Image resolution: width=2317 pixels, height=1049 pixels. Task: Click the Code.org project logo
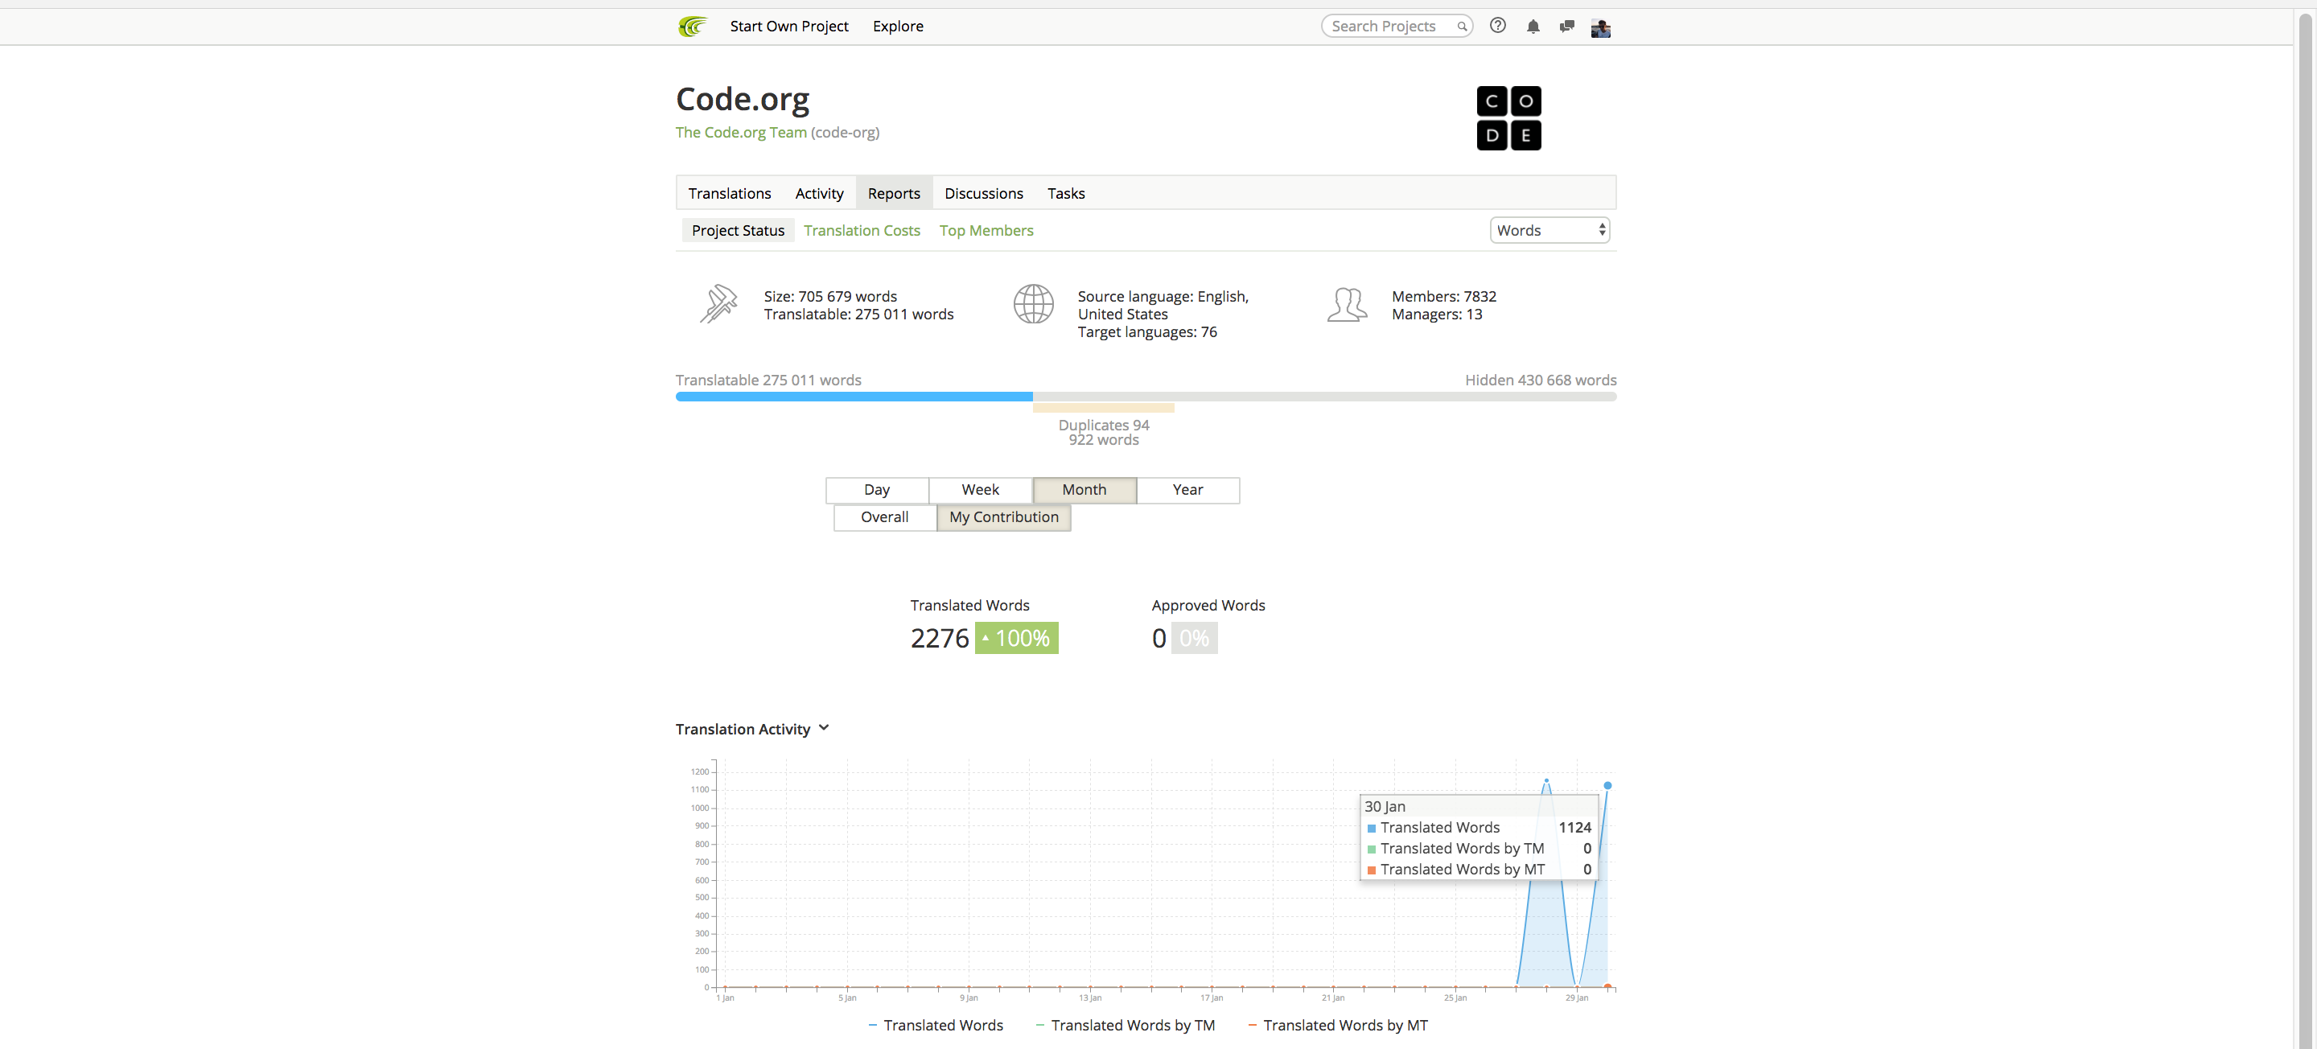coord(1508,118)
